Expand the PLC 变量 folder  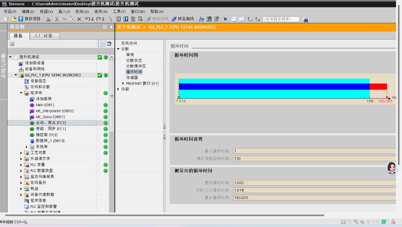21,165
